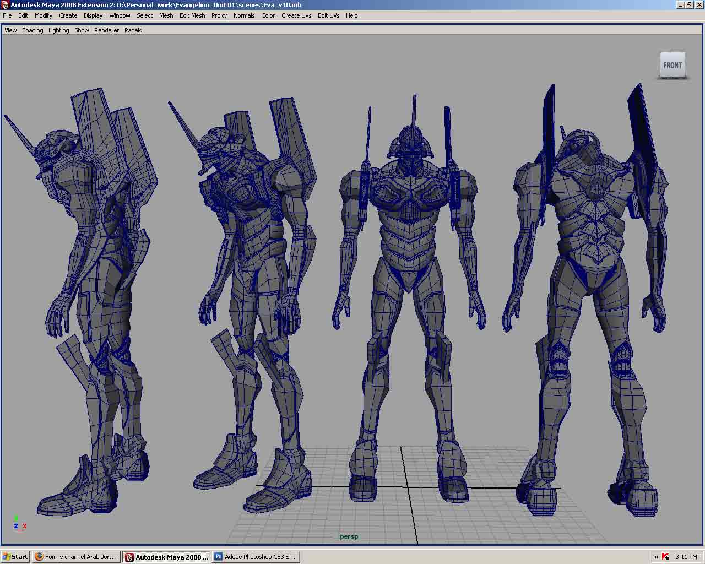Open the viewport View panel menu
The width and height of the screenshot is (705, 564).
11,30
